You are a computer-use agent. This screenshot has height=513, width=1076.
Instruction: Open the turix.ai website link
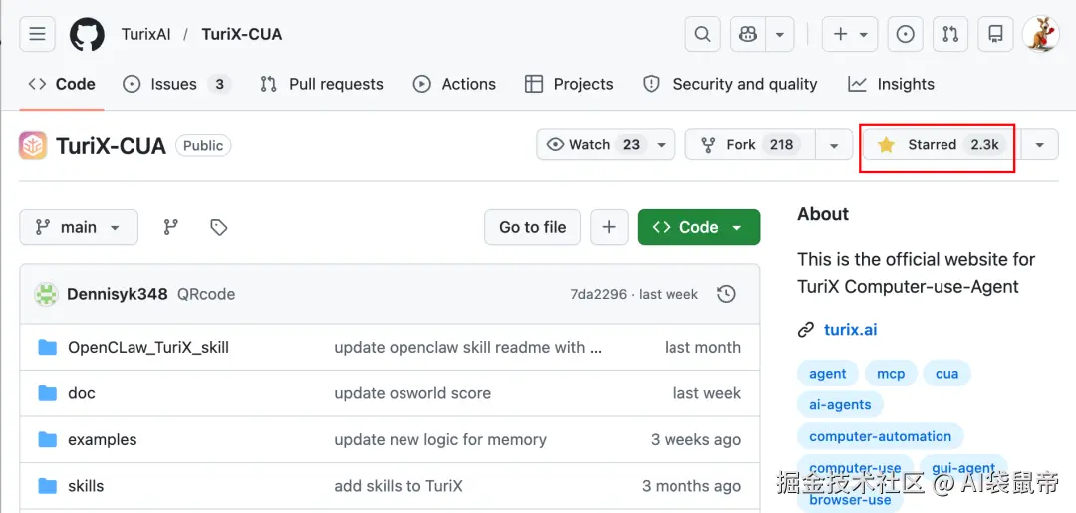(850, 330)
